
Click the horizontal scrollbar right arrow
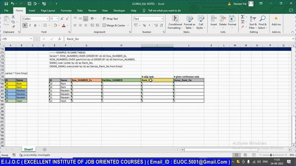coord(290,149)
